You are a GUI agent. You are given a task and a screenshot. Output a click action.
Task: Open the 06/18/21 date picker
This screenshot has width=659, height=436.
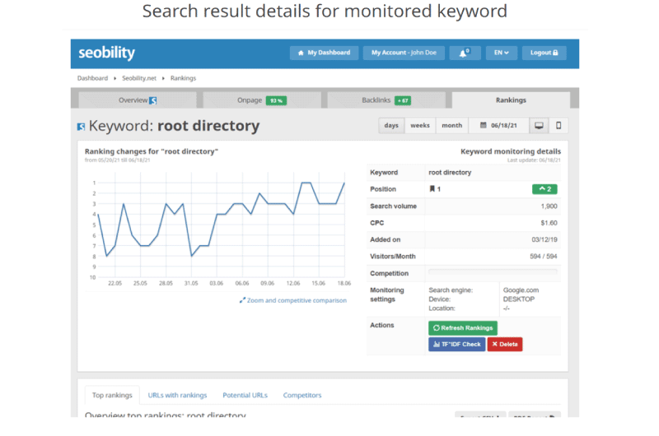click(498, 126)
